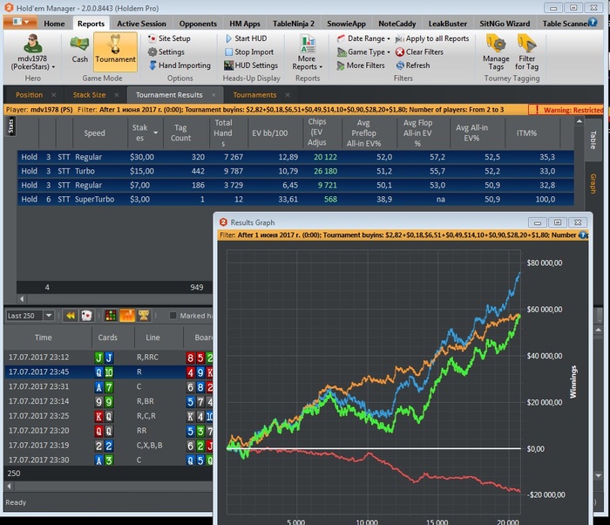The width and height of the screenshot is (610, 525).
Task: Click the help icon in ribbon corner
Action: pos(593,23)
